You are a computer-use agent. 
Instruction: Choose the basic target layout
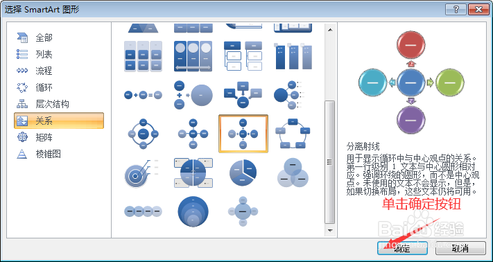(141, 174)
